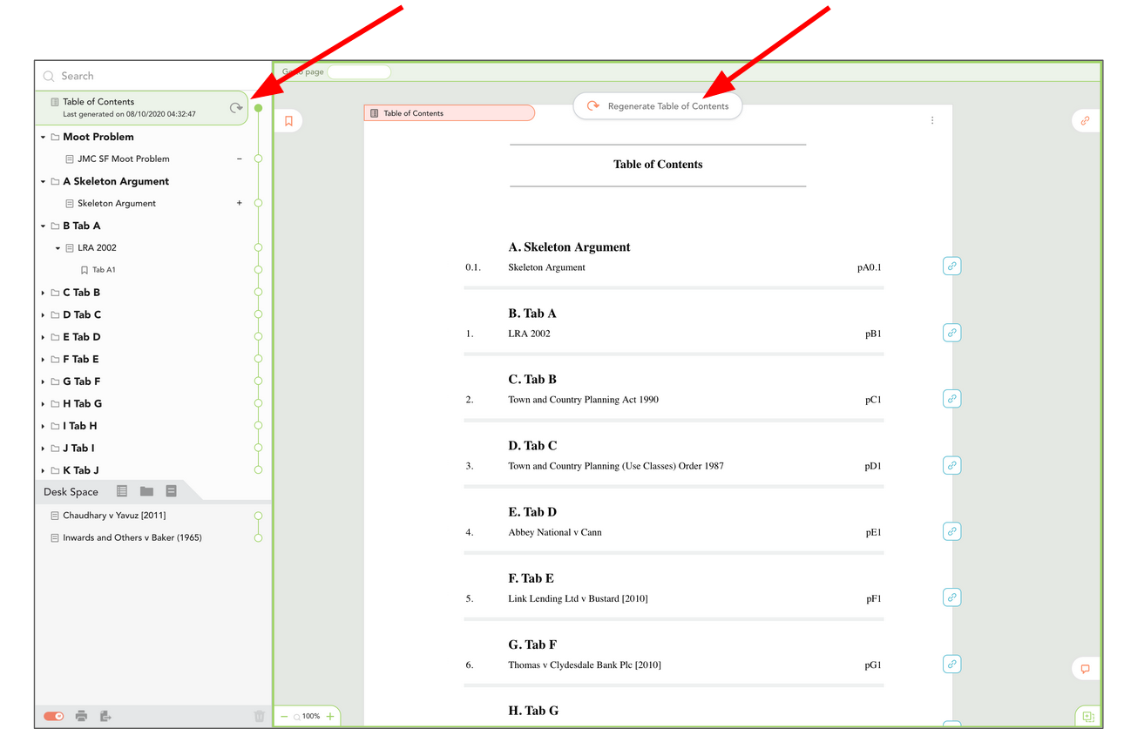
Task: Select Table of Contents entry in sidebar
Action: tap(142, 108)
